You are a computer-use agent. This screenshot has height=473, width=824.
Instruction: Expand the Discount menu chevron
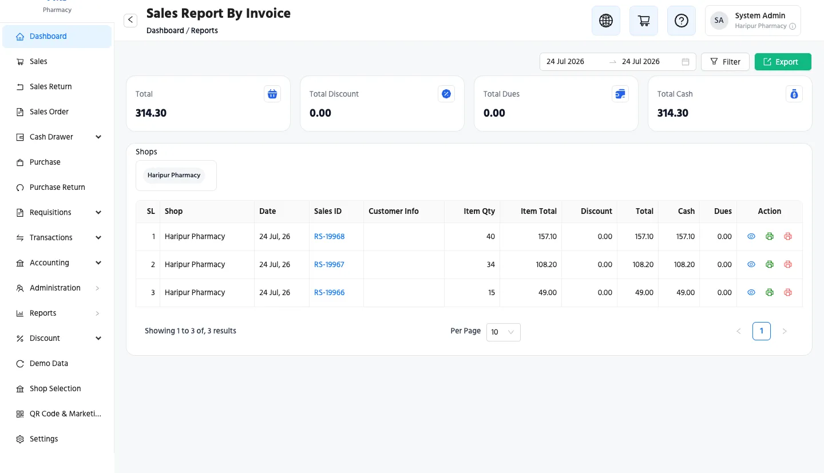[x=98, y=339]
